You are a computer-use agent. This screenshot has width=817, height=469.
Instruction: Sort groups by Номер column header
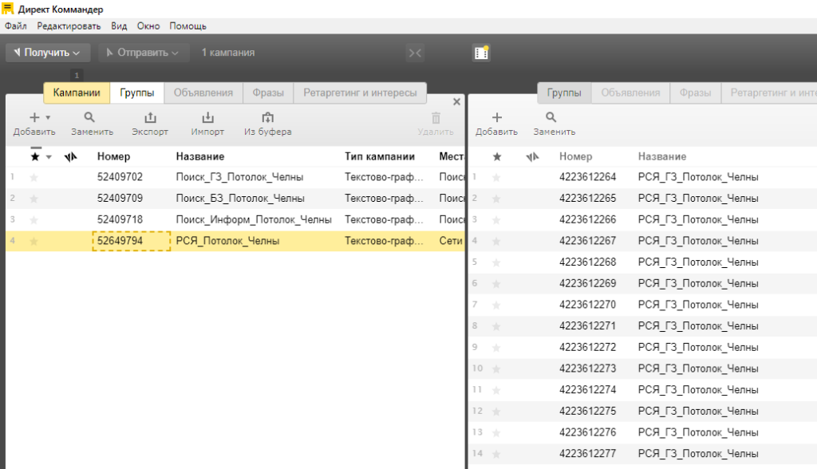[x=576, y=157]
